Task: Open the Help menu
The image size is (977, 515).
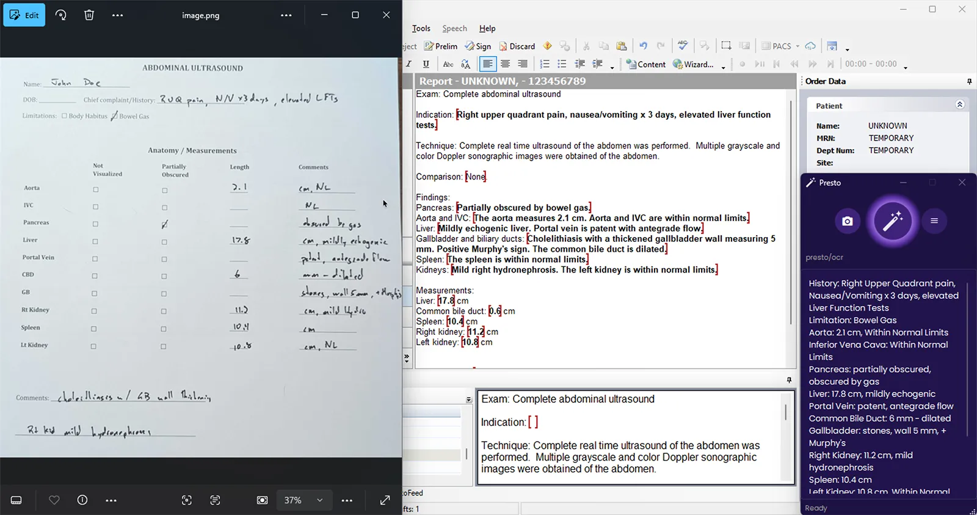Action: click(487, 28)
